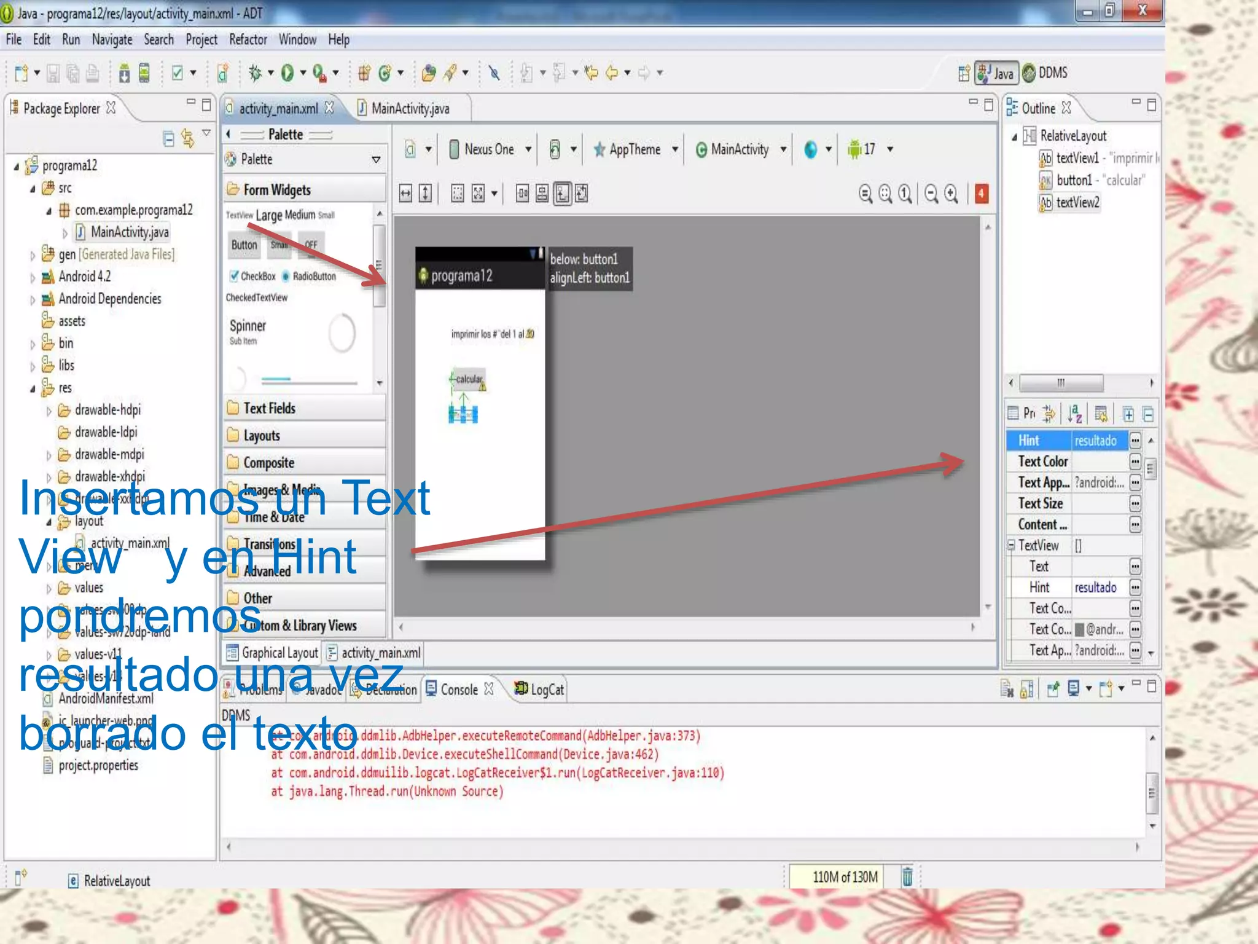Viewport: 1258px width, 944px height.
Task: Open the Text Fields palette category
Action: pyautogui.click(x=305, y=408)
